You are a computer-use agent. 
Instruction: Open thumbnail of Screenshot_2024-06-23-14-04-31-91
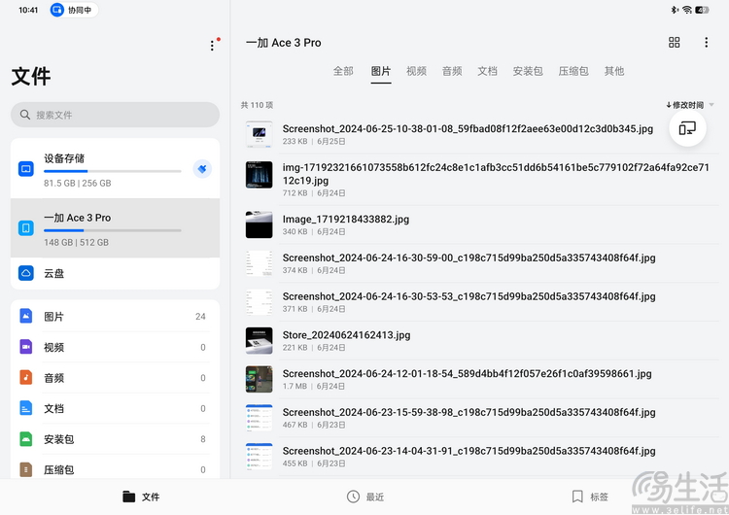point(259,457)
